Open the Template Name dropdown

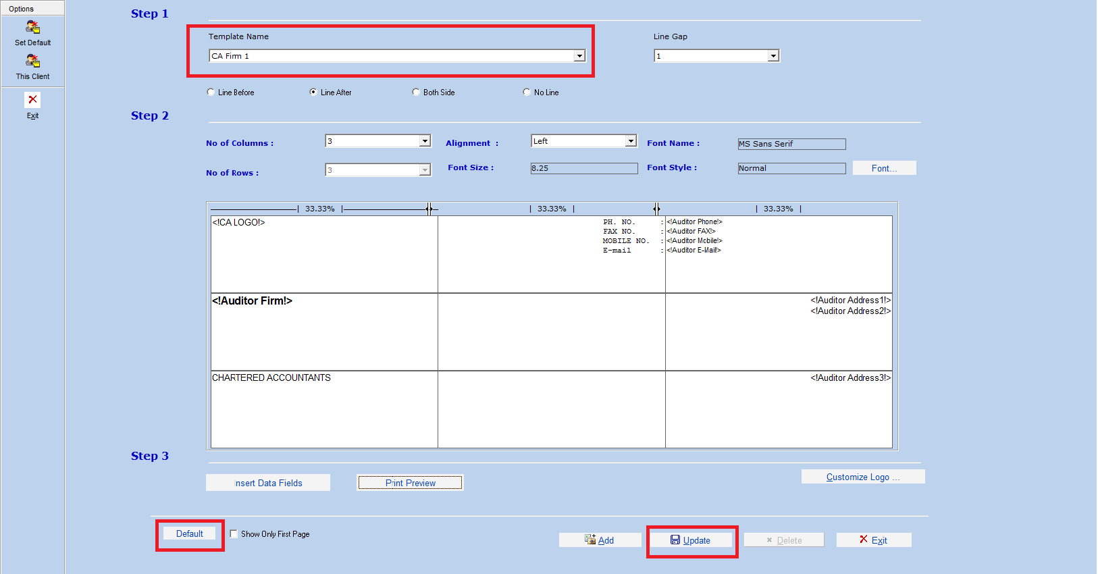click(579, 56)
